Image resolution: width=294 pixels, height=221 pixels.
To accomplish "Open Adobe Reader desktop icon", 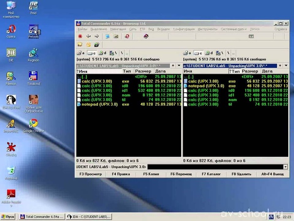I will pyautogui.click(x=11, y=198).
